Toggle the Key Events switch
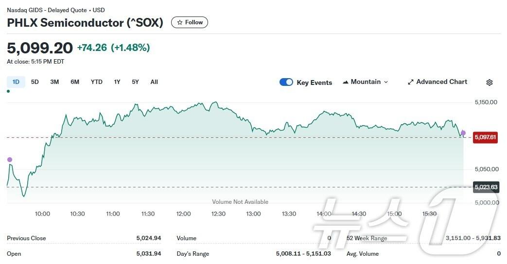Viewport: 507px width, 264px height. [x=286, y=82]
